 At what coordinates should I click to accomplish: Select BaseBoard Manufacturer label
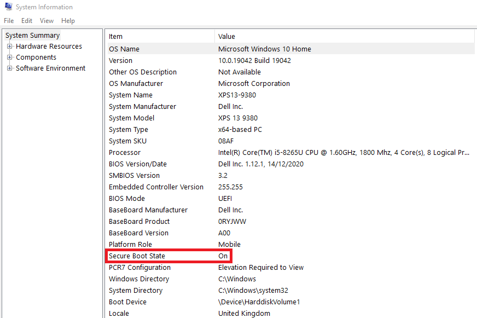[x=148, y=210]
